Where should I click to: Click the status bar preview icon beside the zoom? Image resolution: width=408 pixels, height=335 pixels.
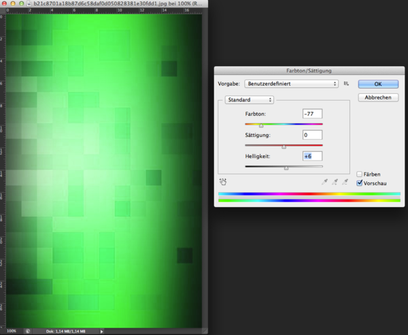click(28, 332)
